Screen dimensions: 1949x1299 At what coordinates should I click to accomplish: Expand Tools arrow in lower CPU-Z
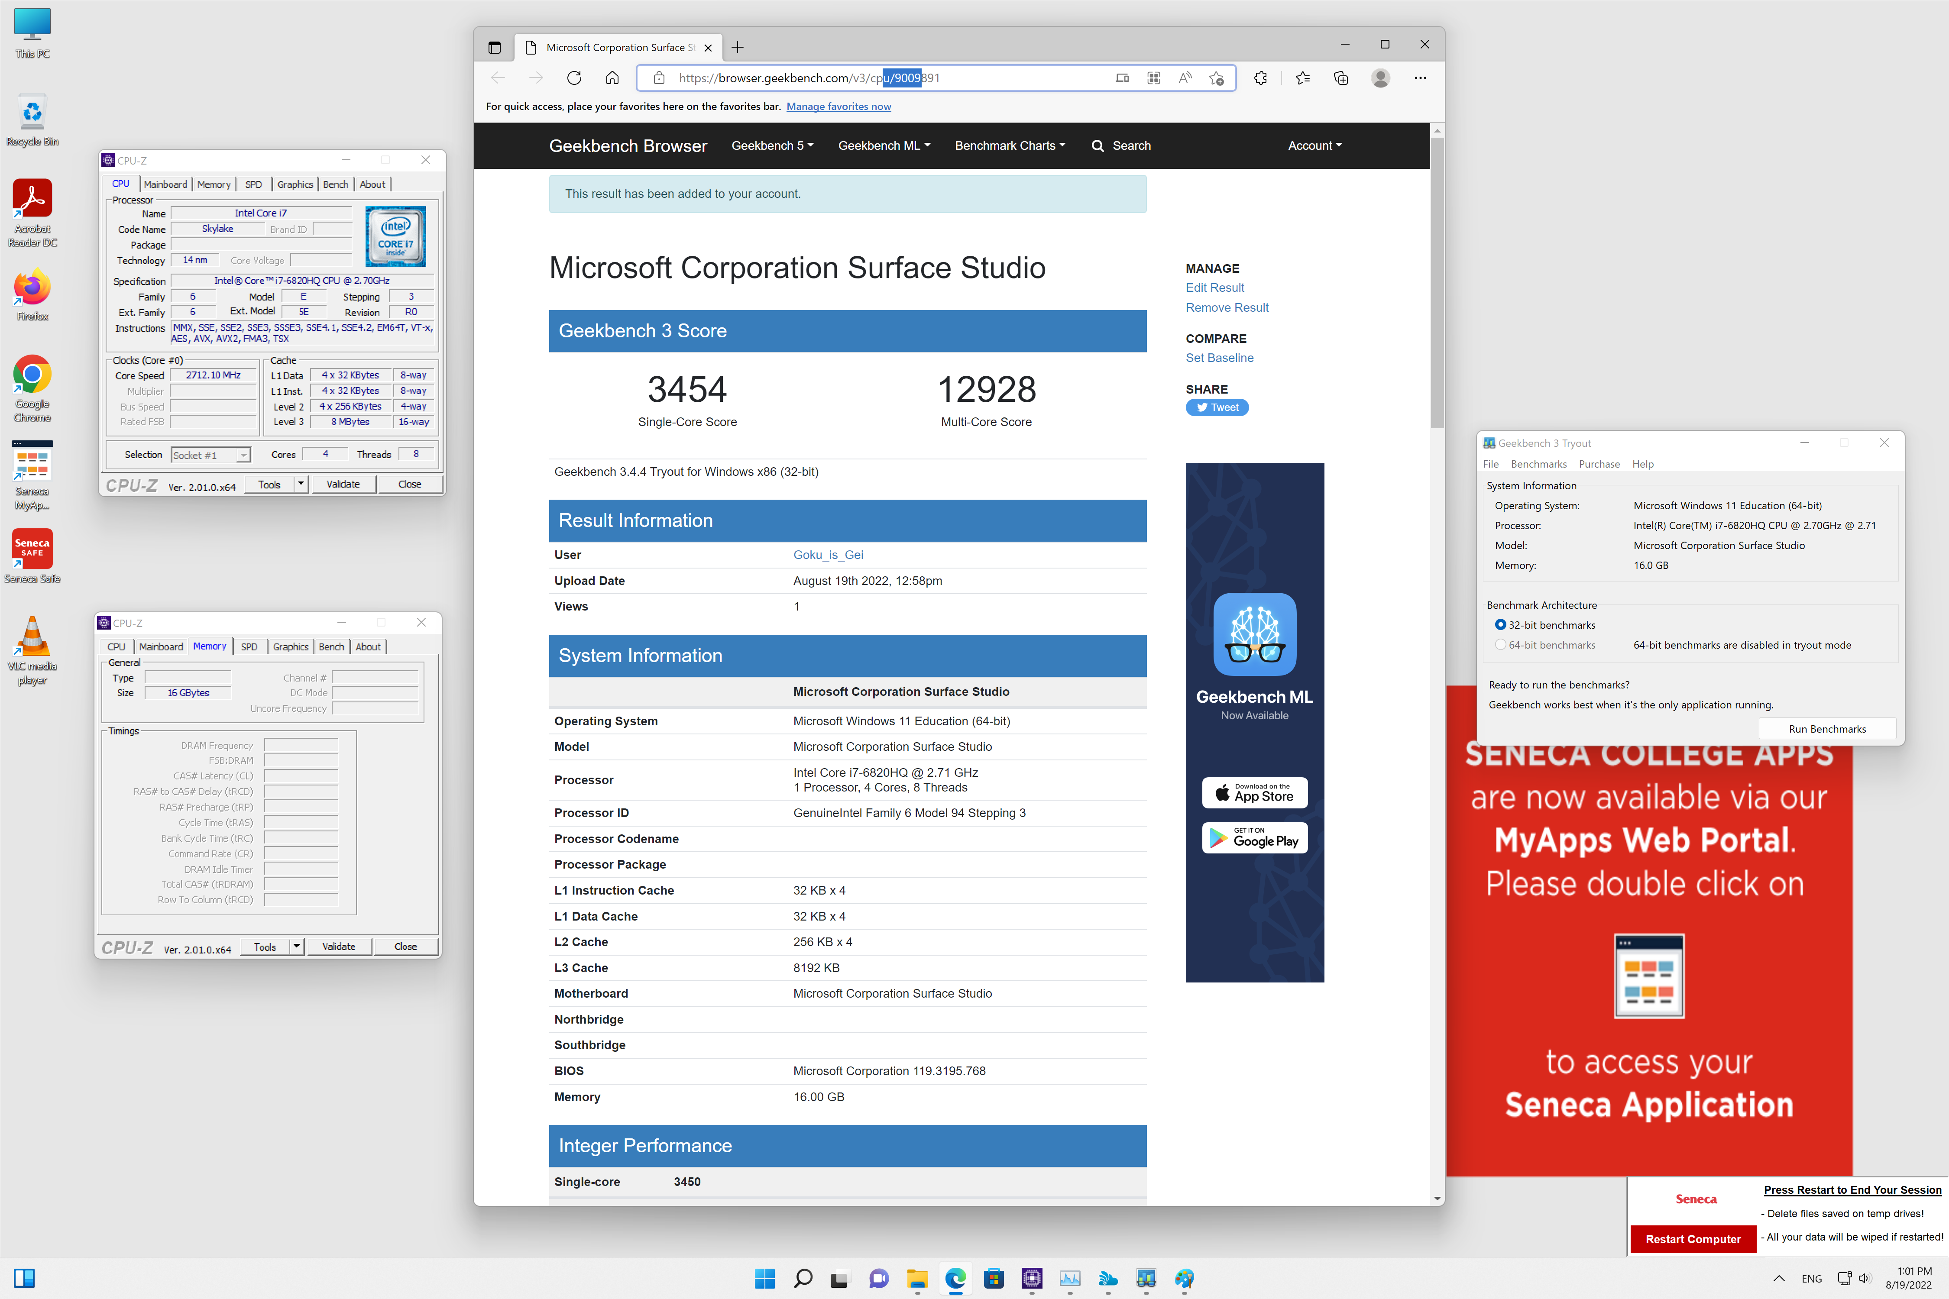click(297, 946)
